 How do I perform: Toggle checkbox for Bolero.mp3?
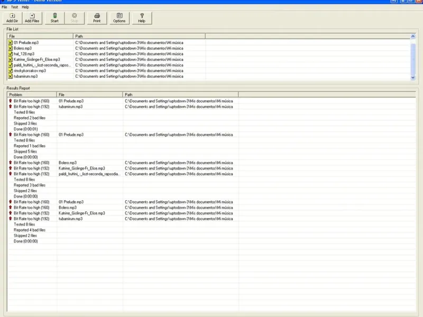[10, 48]
